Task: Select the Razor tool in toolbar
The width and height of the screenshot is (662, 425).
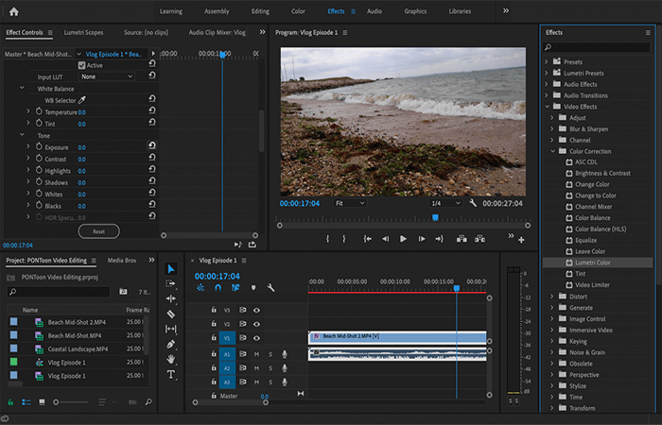Action: (170, 314)
